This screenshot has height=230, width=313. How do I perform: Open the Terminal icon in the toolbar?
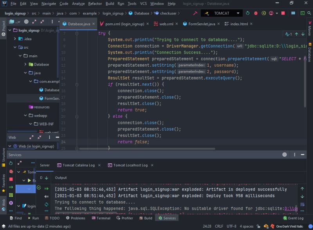point(303,13)
